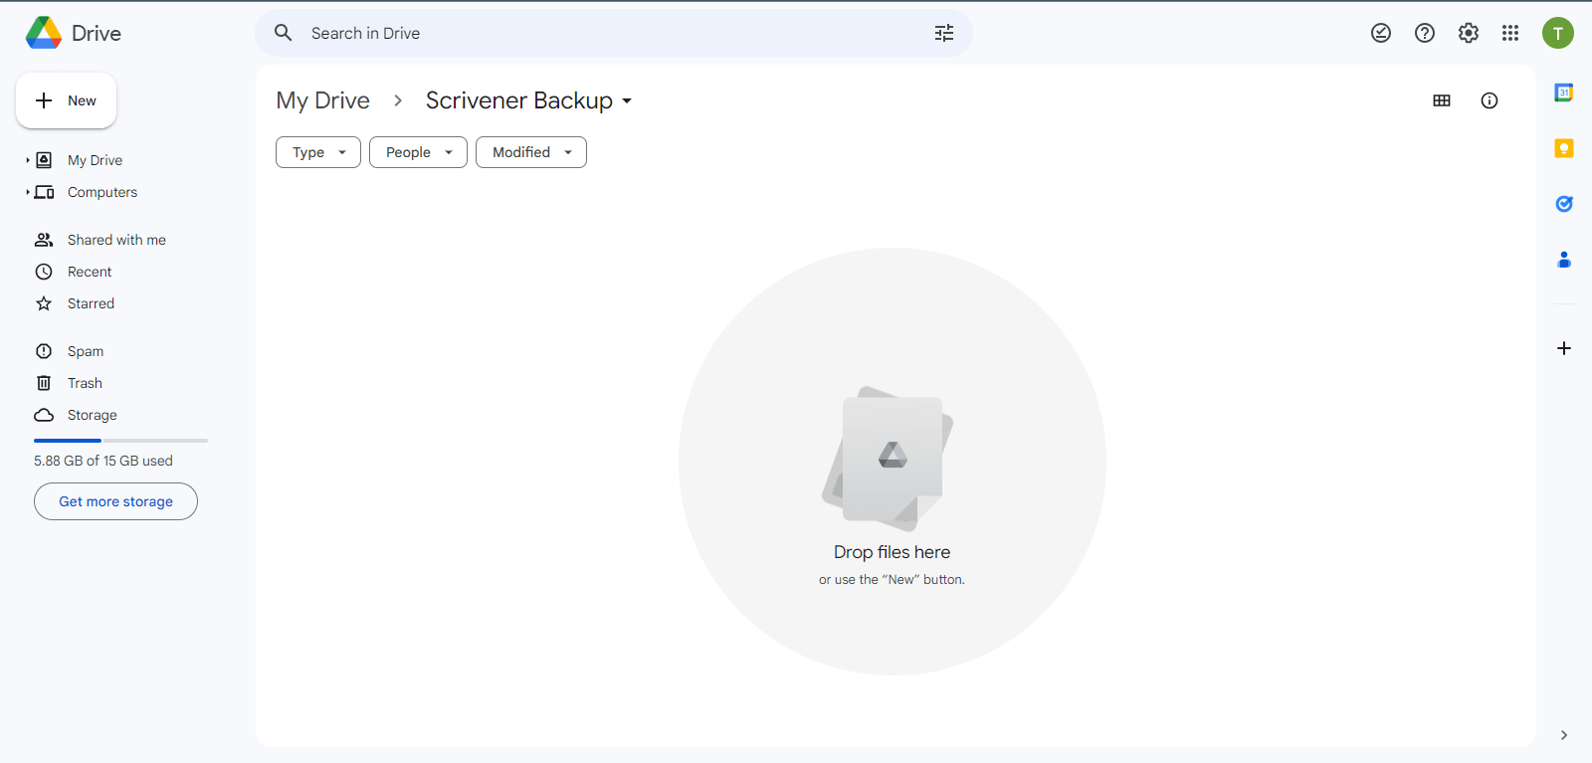
Task: Click the Drop files here area
Action: 892,462
